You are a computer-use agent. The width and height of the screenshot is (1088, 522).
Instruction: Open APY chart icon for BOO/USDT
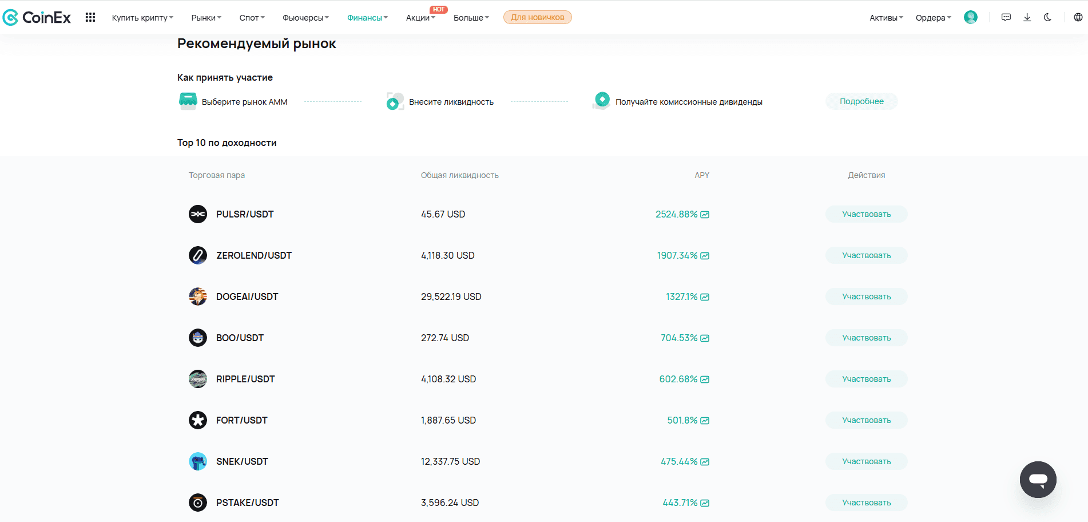click(x=705, y=338)
